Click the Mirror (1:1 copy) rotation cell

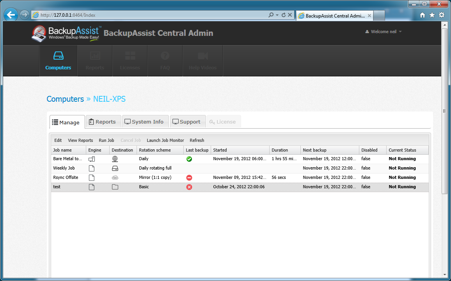pyautogui.click(x=155, y=177)
